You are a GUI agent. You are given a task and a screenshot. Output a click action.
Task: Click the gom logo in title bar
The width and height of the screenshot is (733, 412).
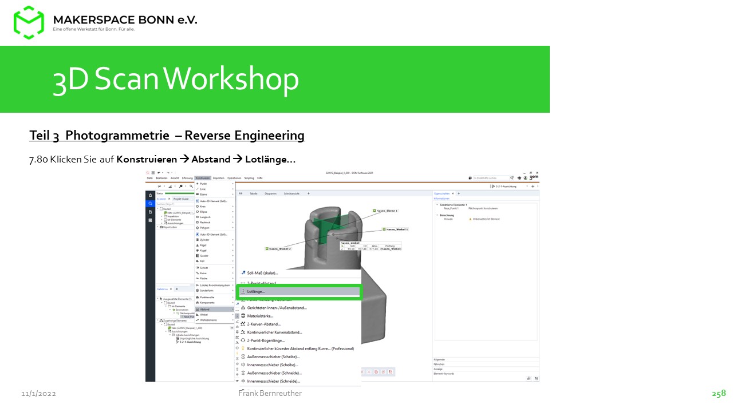pos(534,178)
